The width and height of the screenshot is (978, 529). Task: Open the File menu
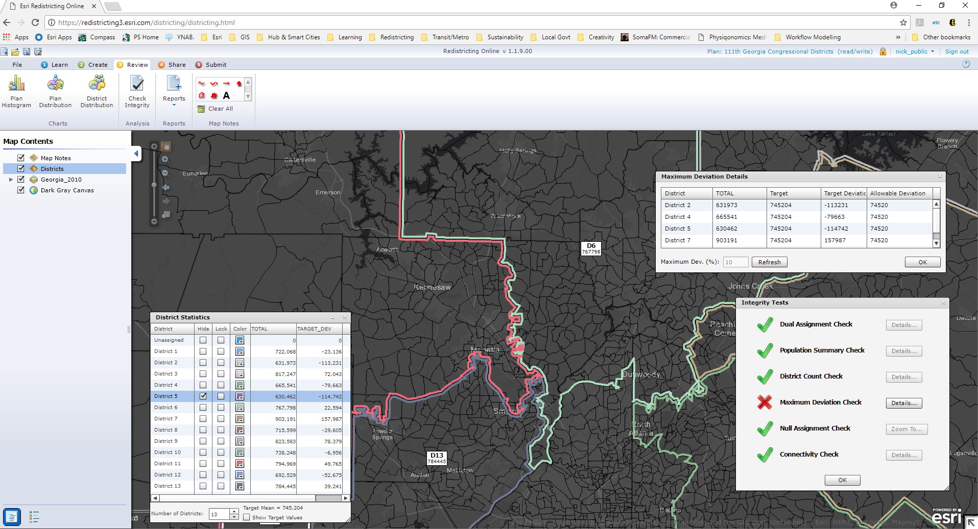tap(17, 65)
